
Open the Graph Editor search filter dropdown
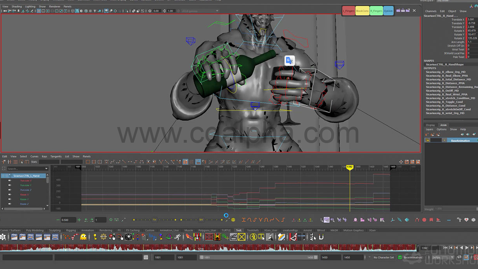tap(46, 169)
